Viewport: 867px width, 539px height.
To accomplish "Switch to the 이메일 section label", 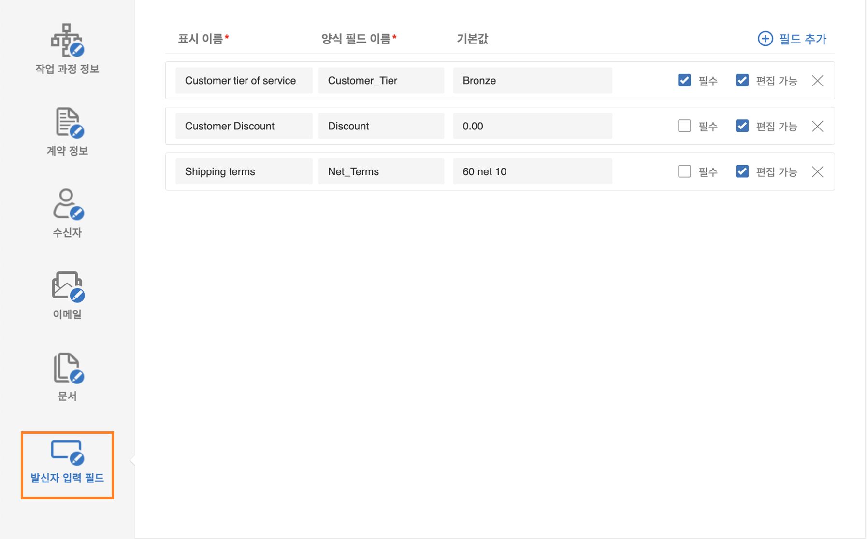I will pos(67,314).
